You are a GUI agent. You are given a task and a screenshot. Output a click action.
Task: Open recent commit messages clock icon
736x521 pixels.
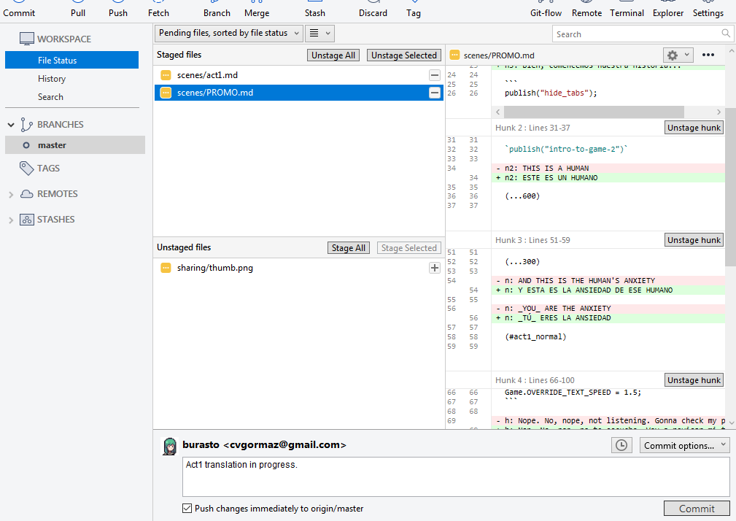pos(621,445)
